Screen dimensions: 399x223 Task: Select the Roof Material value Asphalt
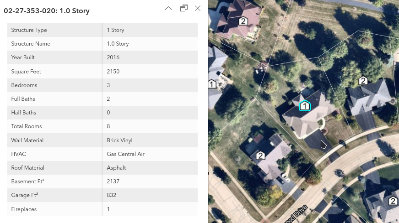[116, 168]
